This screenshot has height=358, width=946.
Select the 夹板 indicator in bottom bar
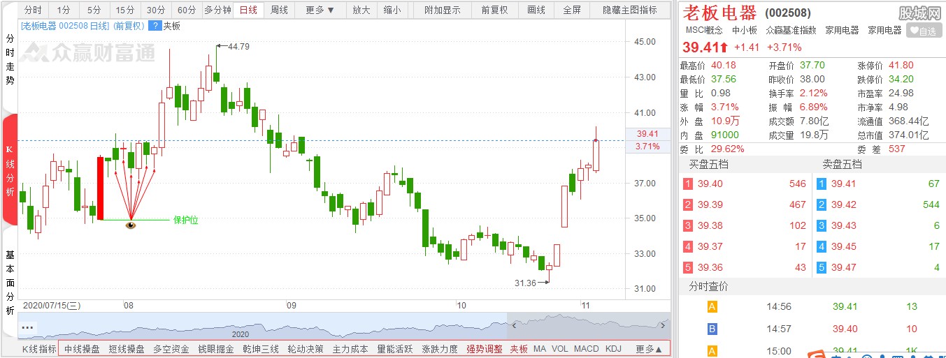[x=519, y=349]
